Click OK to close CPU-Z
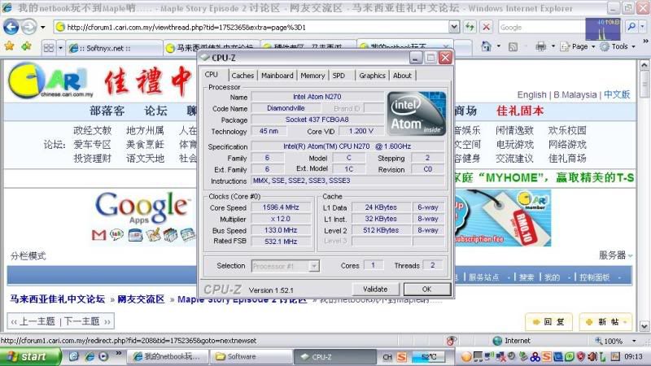Viewport: 651px width, 366px height. tap(426, 289)
